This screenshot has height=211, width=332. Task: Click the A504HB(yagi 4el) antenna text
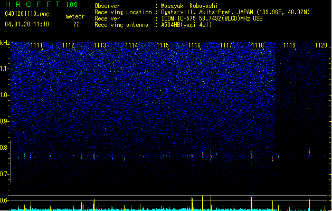click(x=186, y=25)
